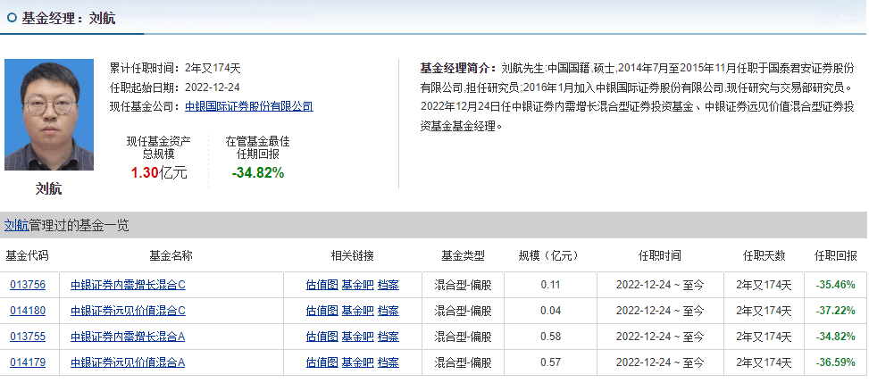The image size is (869, 383).
Task: Click the 规模（亿元） column header
Action: pyautogui.click(x=548, y=255)
